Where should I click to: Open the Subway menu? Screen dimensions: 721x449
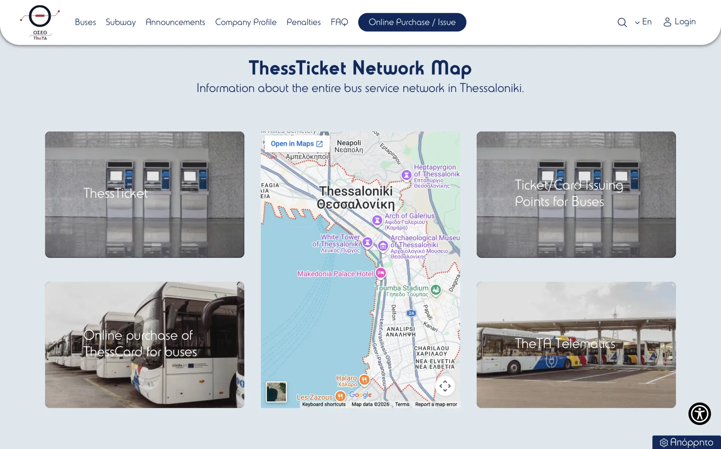click(121, 22)
